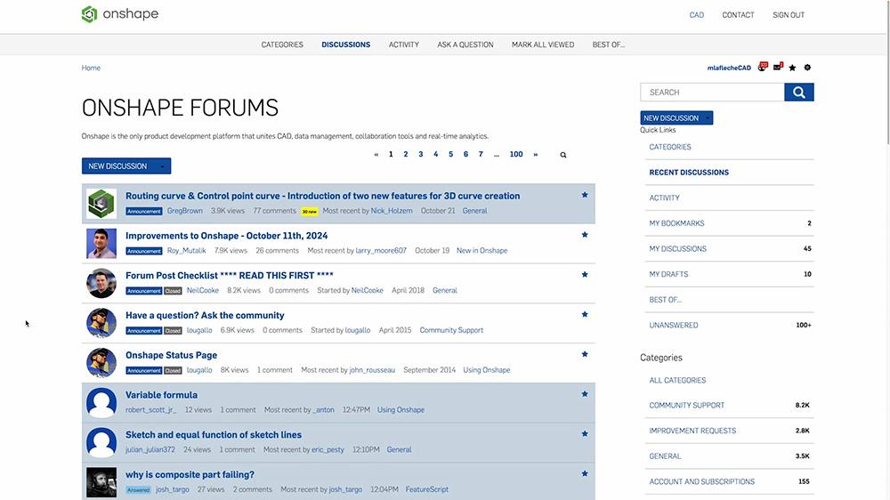Open bookmarks star icon beside the username
The height and width of the screenshot is (500, 890).
[792, 68]
